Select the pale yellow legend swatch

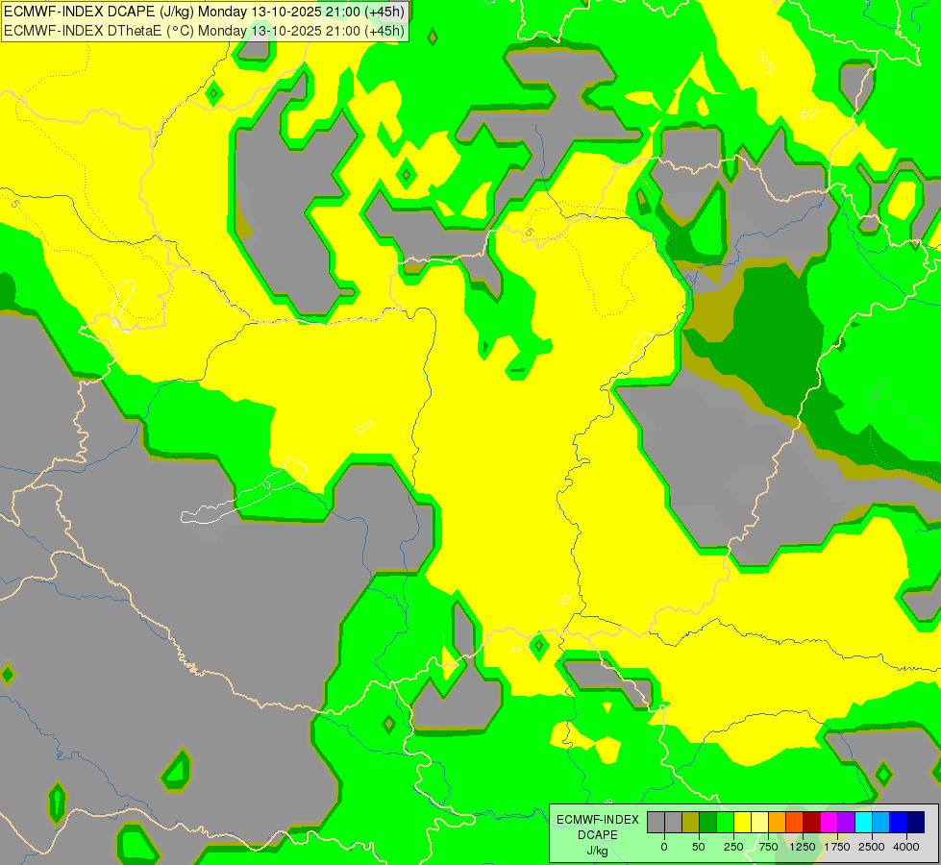(759, 822)
